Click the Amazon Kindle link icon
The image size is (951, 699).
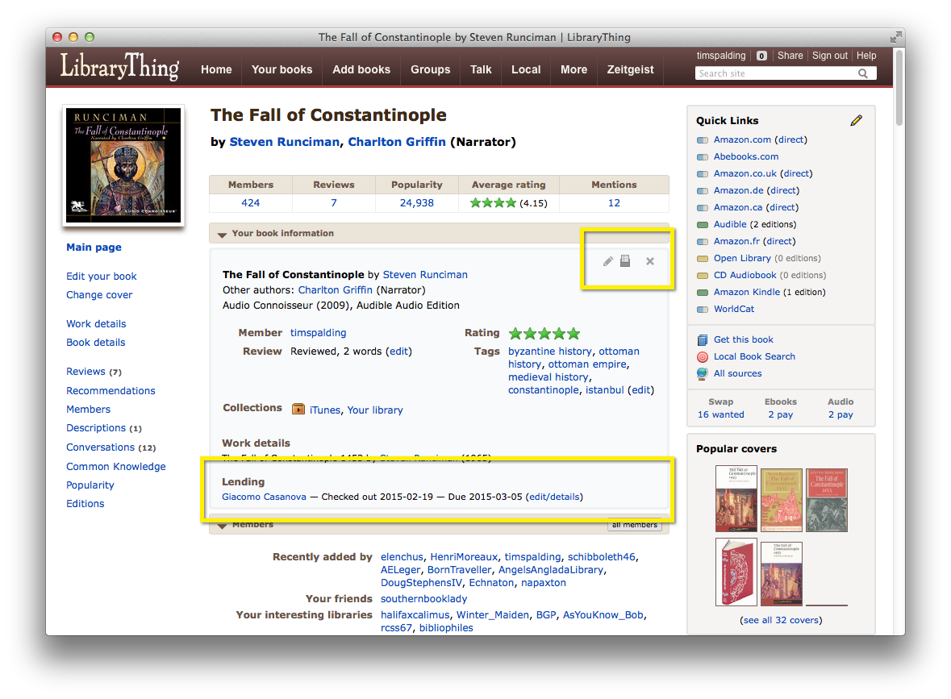(703, 293)
